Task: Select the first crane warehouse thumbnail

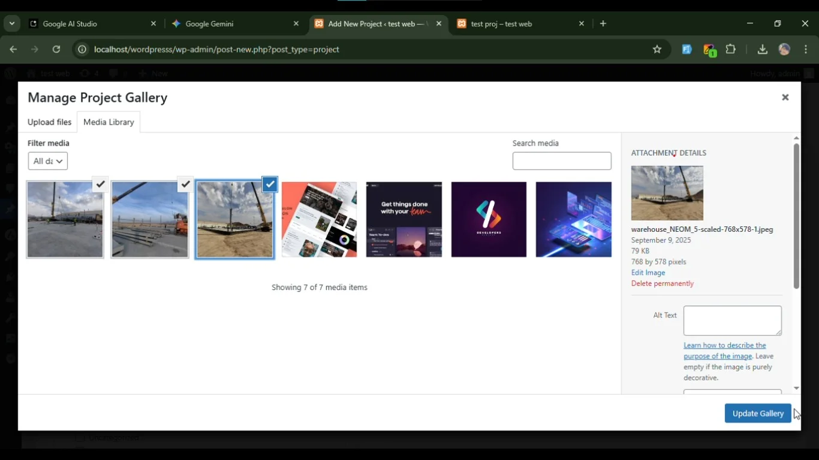Action: pyautogui.click(x=65, y=220)
